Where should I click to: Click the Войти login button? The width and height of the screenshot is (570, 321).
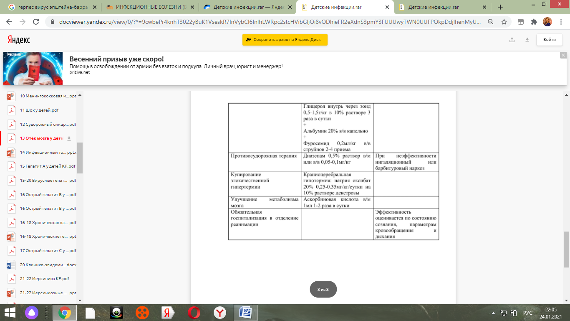[x=549, y=40]
